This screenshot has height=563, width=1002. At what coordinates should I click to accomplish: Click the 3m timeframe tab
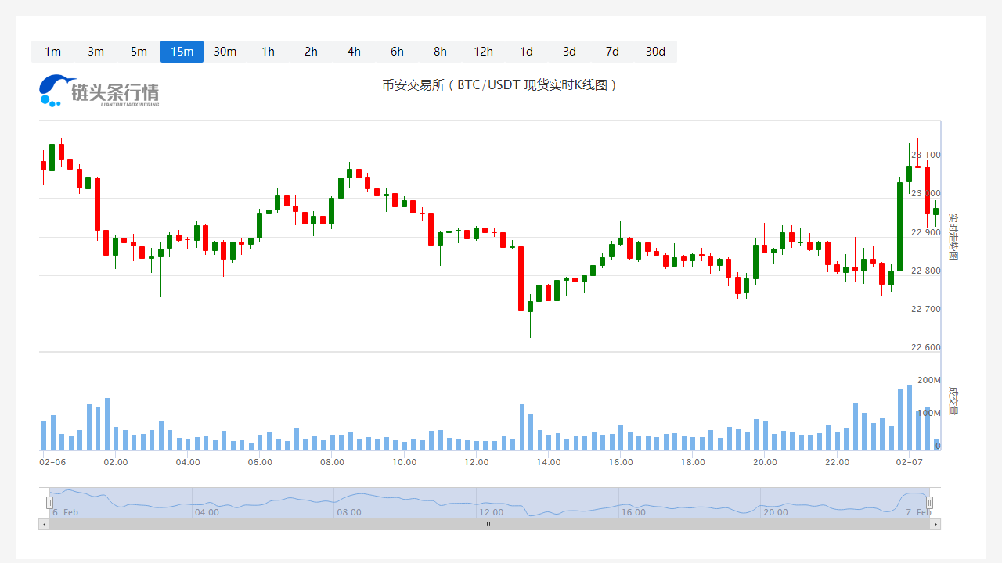(96, 52)
